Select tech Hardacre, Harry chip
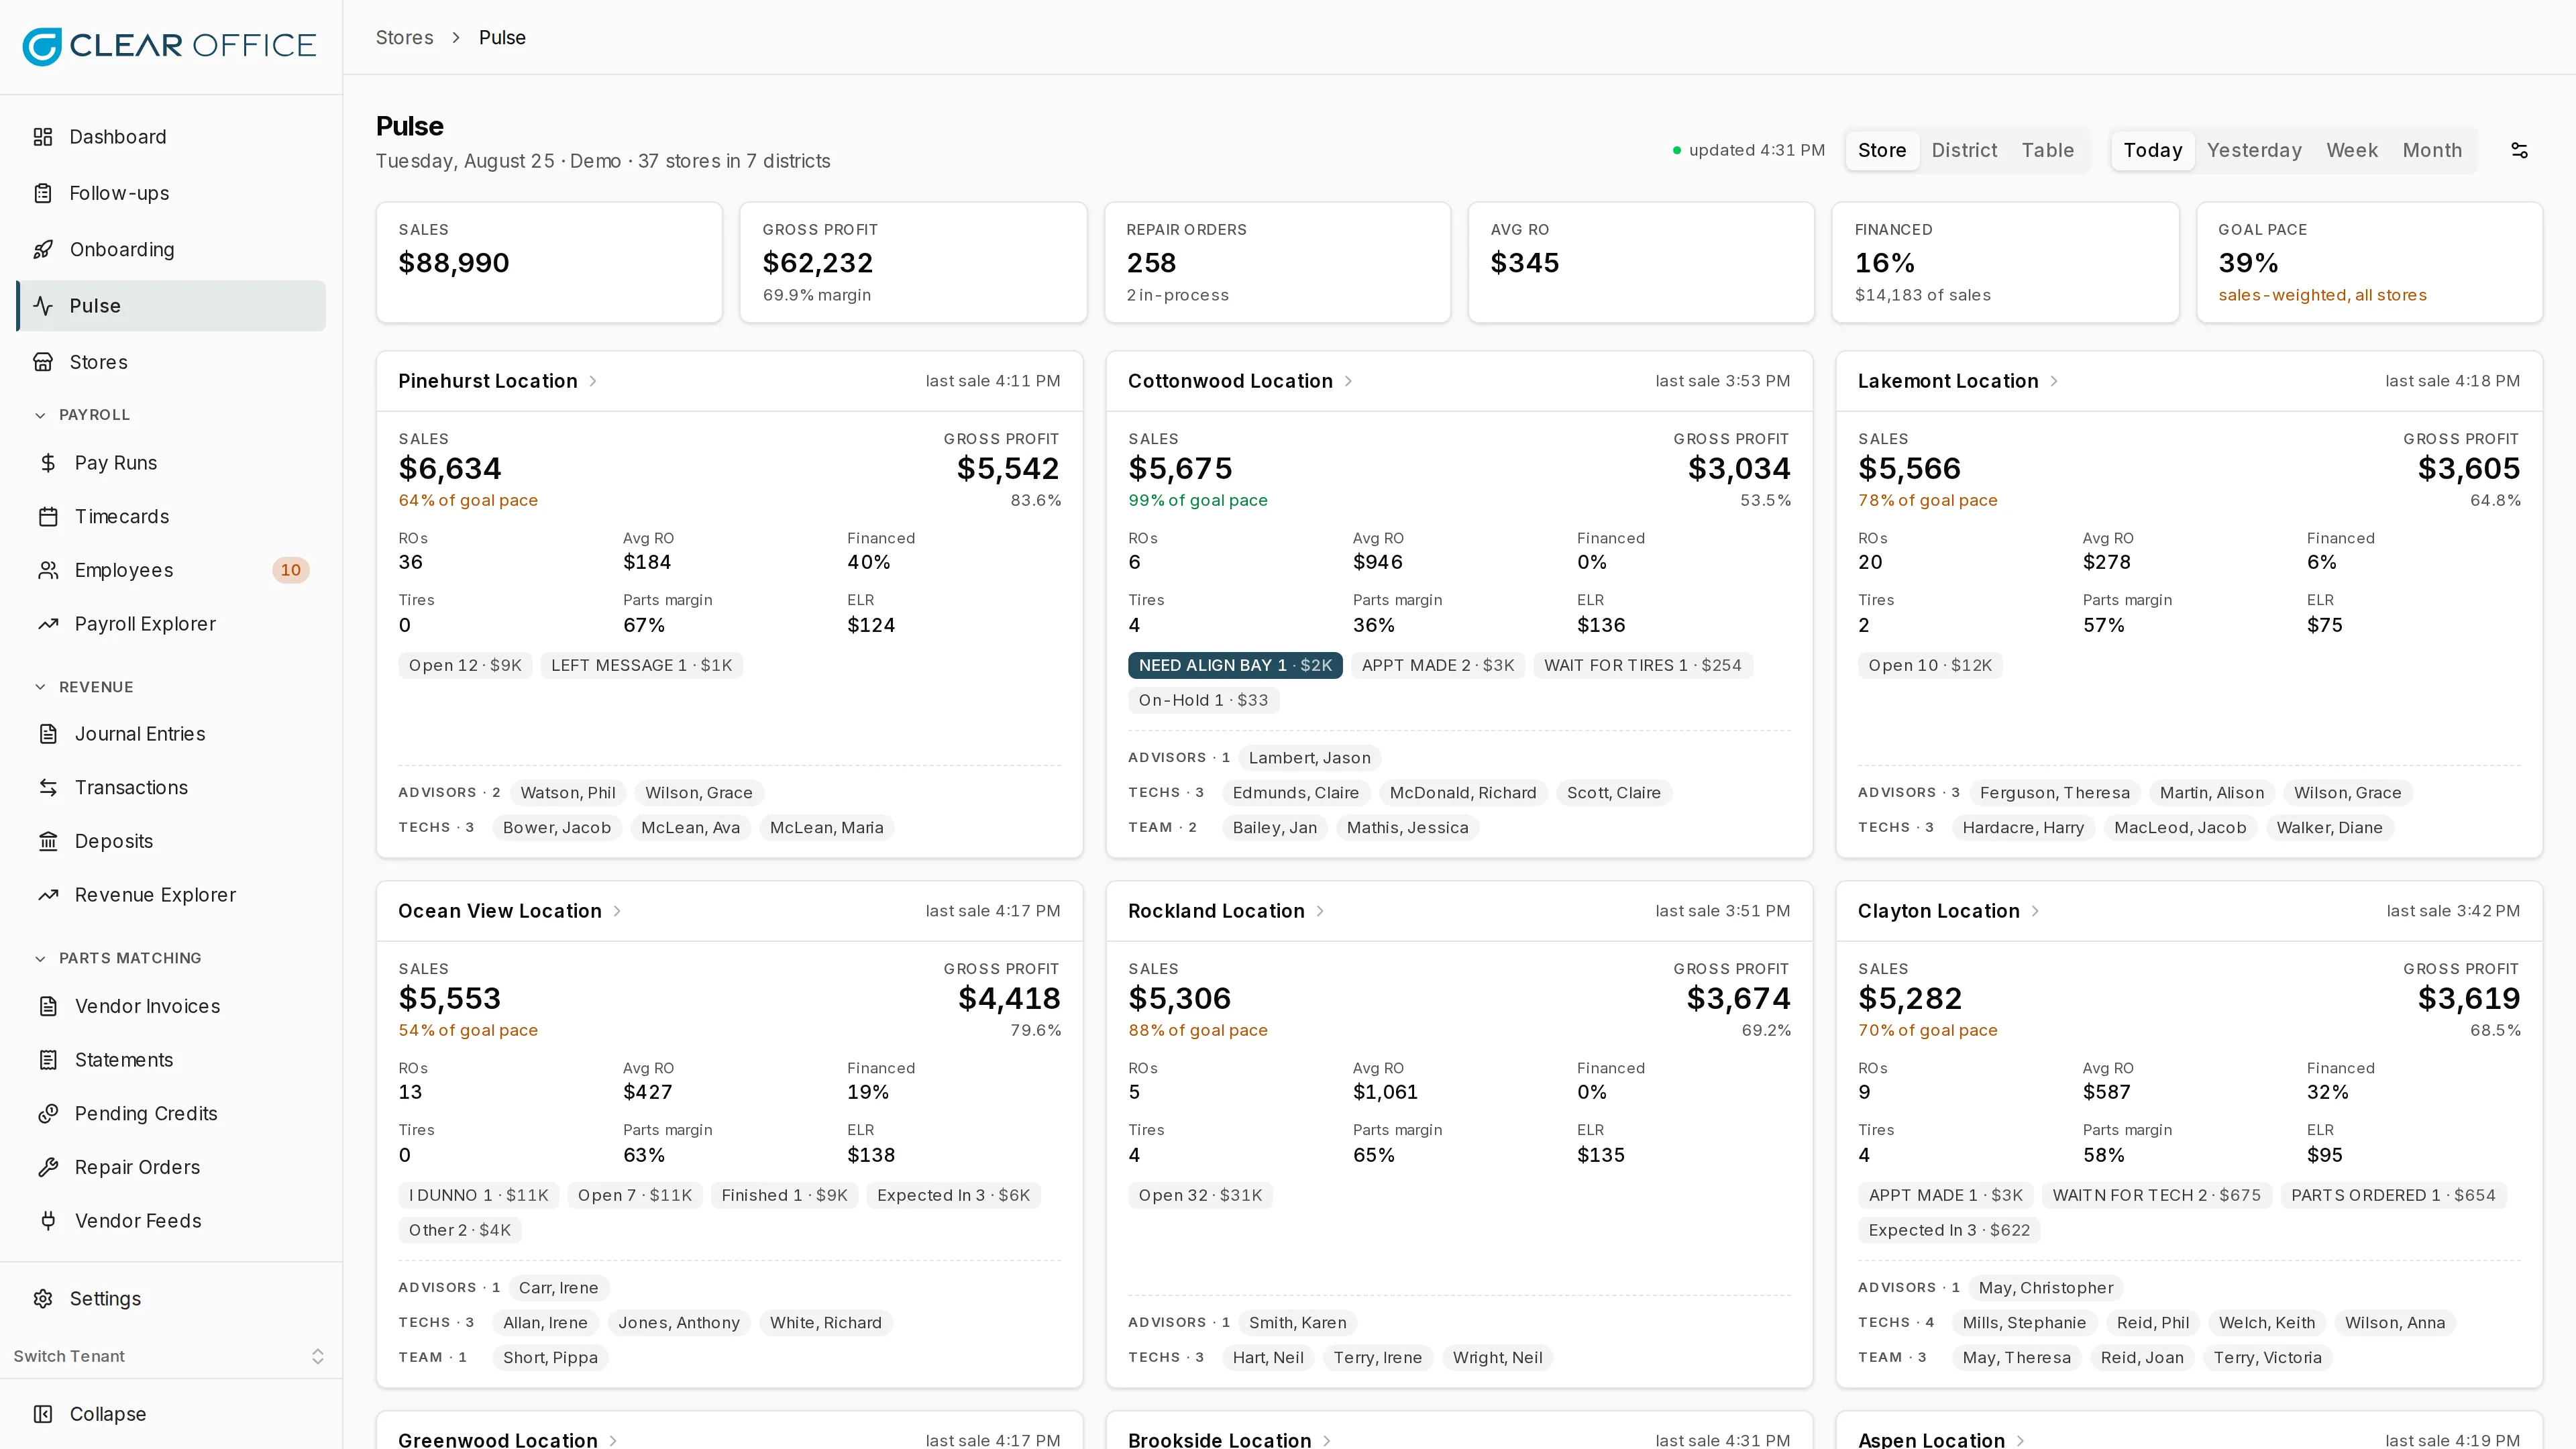The image size is (2576, 1449). click(2023, 828)
